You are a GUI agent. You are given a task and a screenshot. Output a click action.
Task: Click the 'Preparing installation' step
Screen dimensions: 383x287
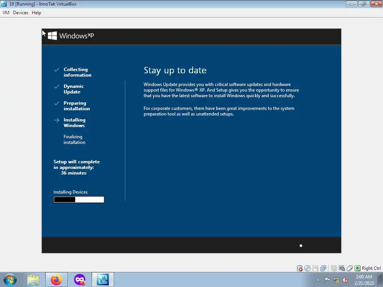[x=77, y=106]
